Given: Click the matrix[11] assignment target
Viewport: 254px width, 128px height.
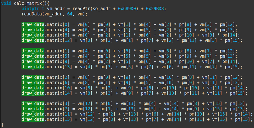Looking at the screenshot, I should pos(60,114).
